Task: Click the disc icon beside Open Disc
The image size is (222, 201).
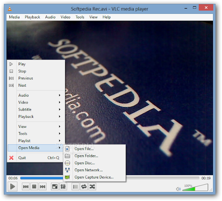Action: pyautogui.click(x=67, y=163)
